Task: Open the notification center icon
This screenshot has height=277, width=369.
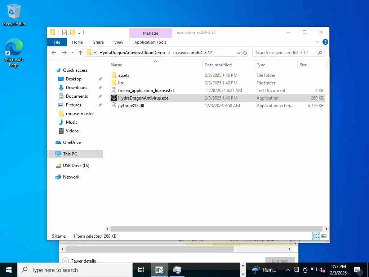Action: pyautogui.click(x=358, y=270)
